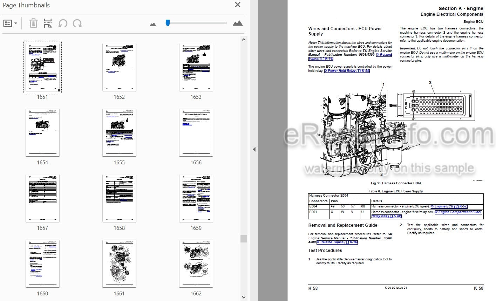Collapse the side panel with divider arrow

254,149
